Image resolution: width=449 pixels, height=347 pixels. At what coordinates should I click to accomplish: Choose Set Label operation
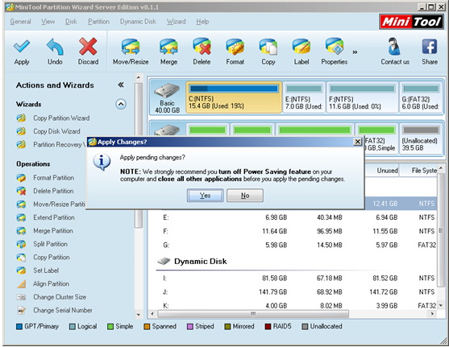[46, 271]
